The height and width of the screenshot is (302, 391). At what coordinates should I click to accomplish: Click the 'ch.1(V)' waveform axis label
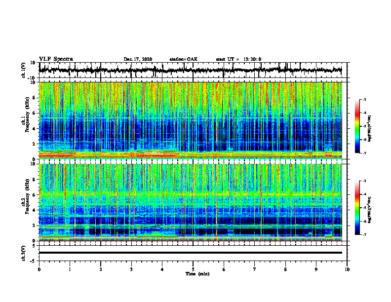point(23,70)
